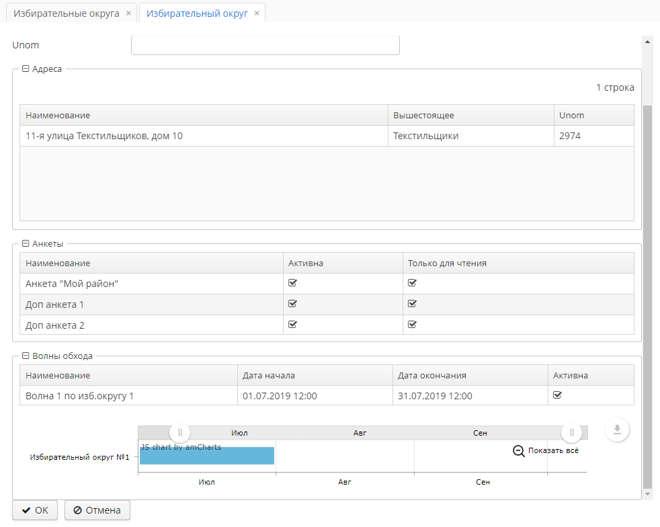Viewport: 660px width, 527px height.
Task: Select the 11-я улица Текстильщиков address row
Action: pos(202,136)
